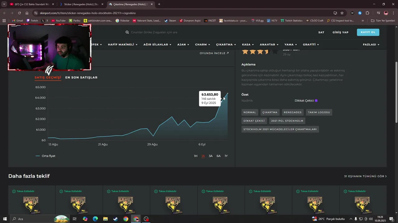Click the purple Dikkat Çekici rarity swatch
This screenshot has width=398, height=223.
[x=316, y=101]
